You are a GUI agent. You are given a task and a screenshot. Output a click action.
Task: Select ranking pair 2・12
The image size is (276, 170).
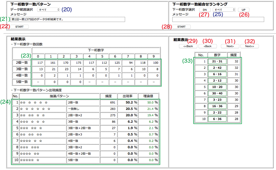pyautogui.click(x=217, y=81)
